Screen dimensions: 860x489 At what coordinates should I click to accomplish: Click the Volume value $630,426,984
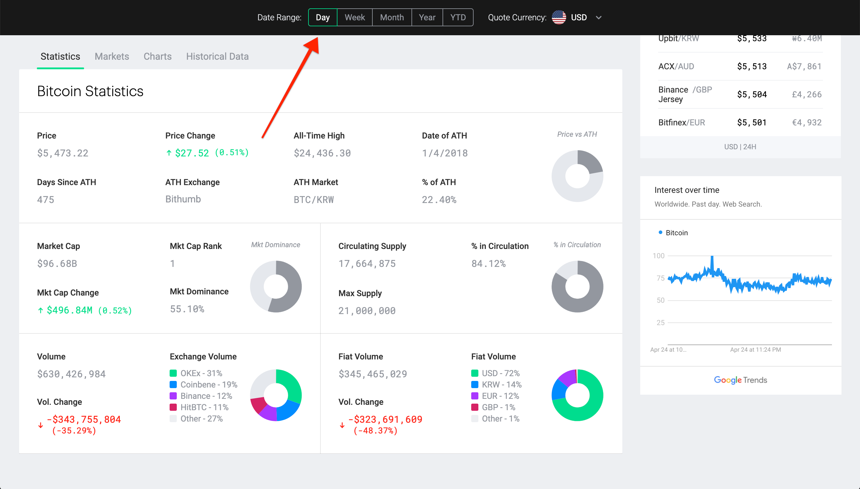click(x=71, y=374)
